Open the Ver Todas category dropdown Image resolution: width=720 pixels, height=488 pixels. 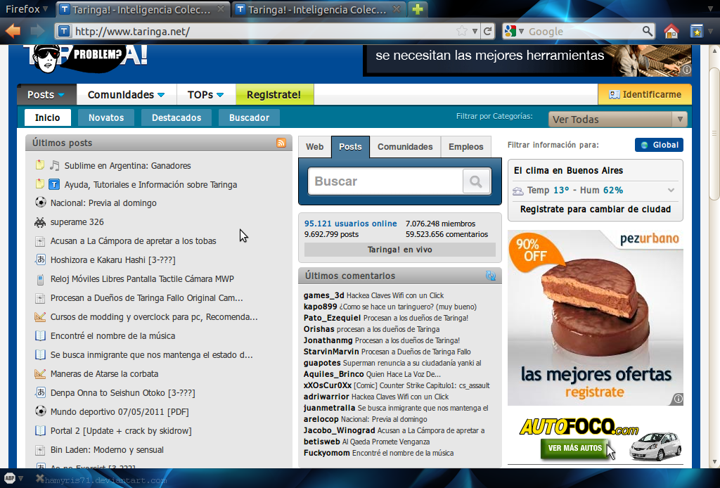tap(617, 120)
